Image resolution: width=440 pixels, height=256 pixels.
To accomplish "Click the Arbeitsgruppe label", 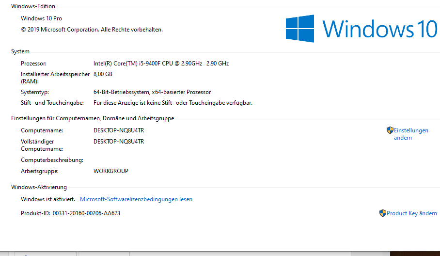I will tap(40, 171).
